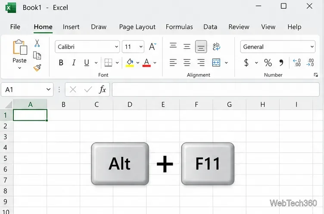Click Merge & Center icon
The height and width of the screenshot is (214, 324).
pyautogui.click(x=216, y=63)
